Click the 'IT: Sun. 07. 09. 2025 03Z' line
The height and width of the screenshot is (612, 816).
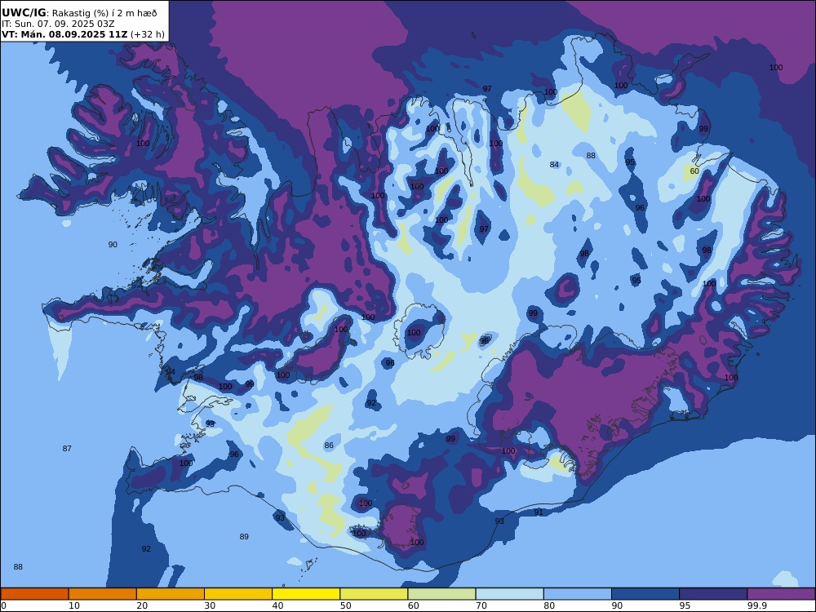tap(58, 24)
